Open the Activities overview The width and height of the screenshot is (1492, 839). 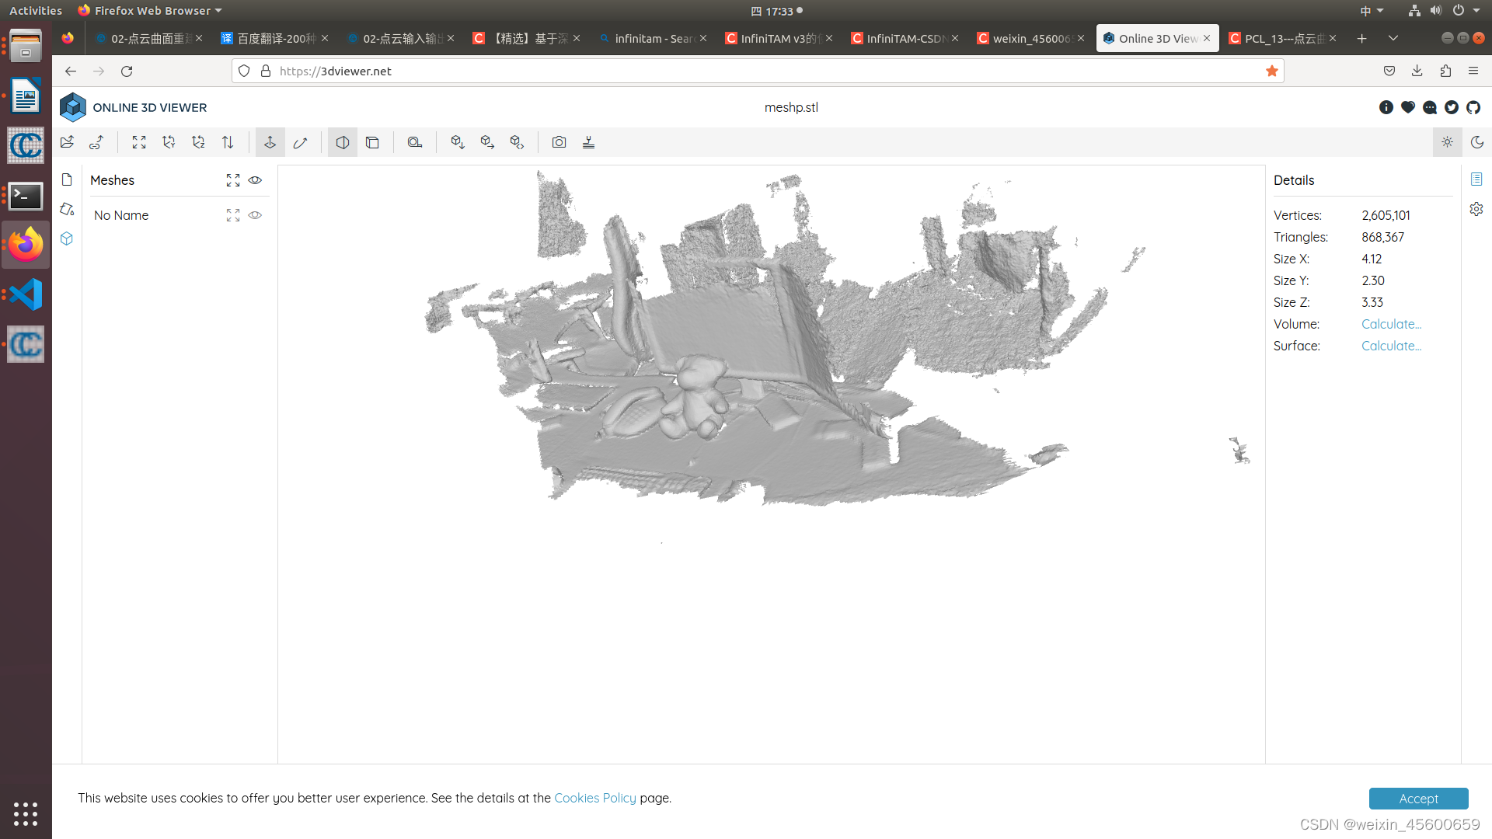(x=35, y=10)
